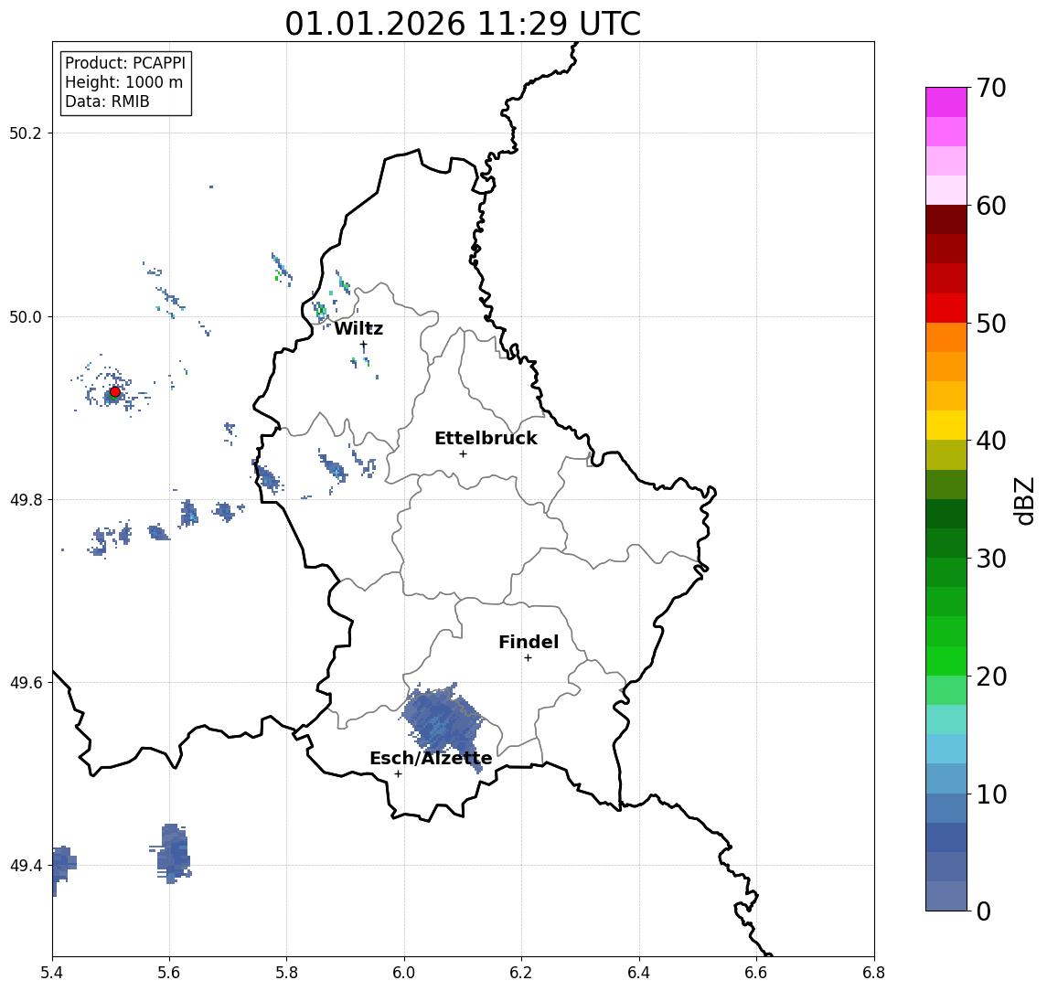Click the longitude tick label 5.6
This screenshot has width=1047, height=991.
point(169,973)
